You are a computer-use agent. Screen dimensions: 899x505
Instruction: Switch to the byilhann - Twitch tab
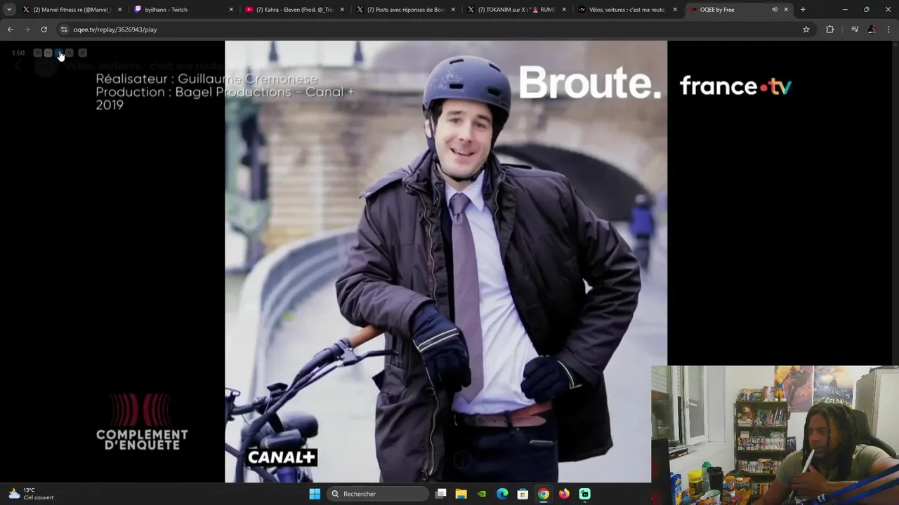pos(183,10)
